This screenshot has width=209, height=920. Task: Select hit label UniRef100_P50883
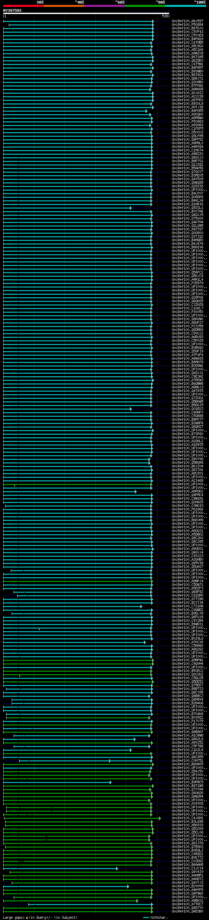(187, 121)
